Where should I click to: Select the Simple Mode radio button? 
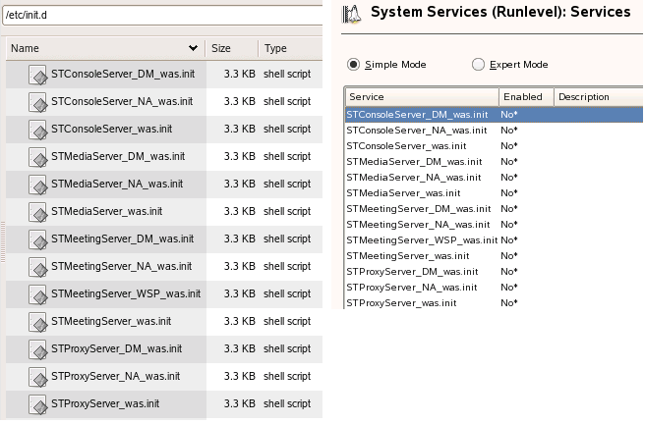[x=354, y=65]
